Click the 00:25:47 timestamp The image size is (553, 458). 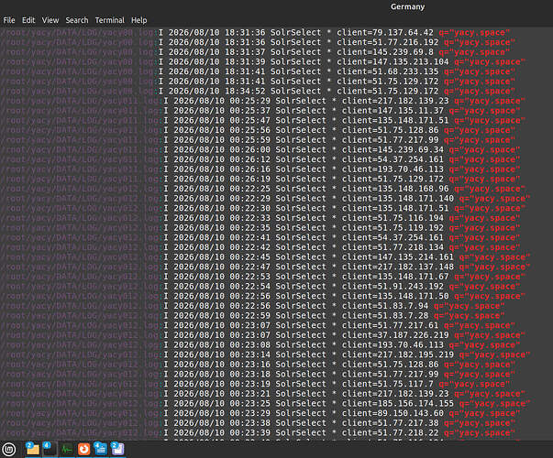[x=250, y=120]
